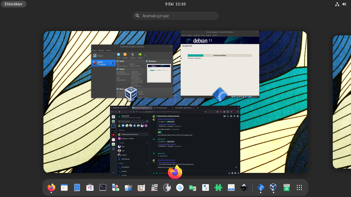The height and width of the screenshot is (197, 351).
Task: Focus Filter all spaces field in Element
Action: [131, 121]
